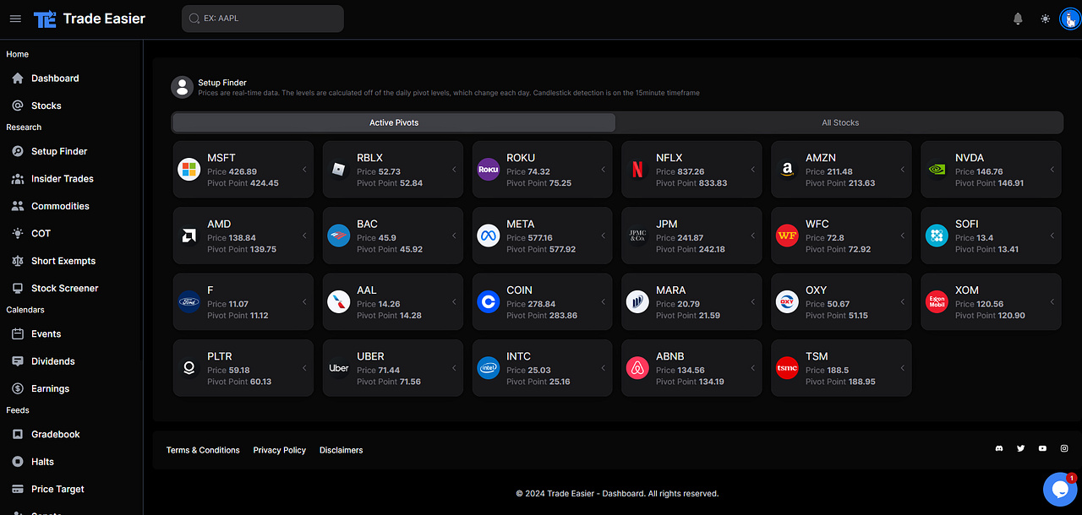1082x515 pixels.
Task: Open the YouTube footer icon
Action: [1043, 449]
